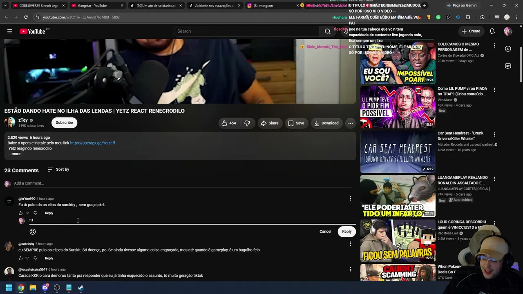Open OBS Studio from the taskbar
523x294 pixels.
(57, 287)
